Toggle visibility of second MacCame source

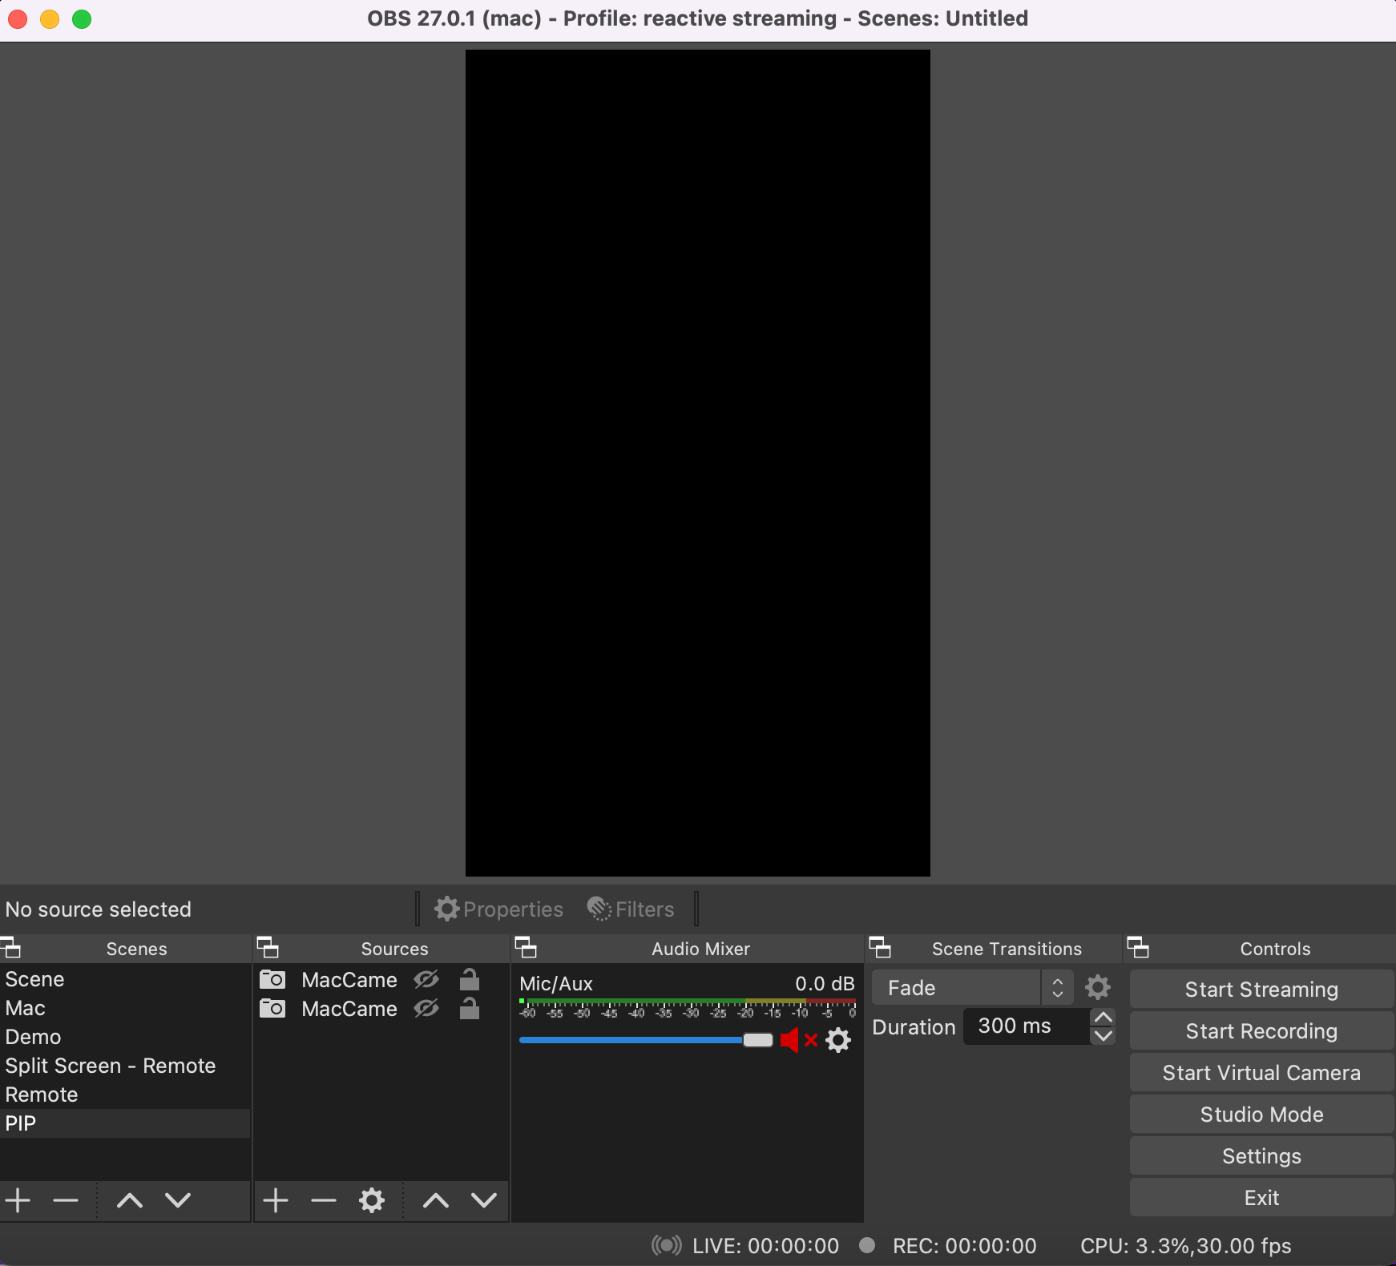coord(426,1008)
